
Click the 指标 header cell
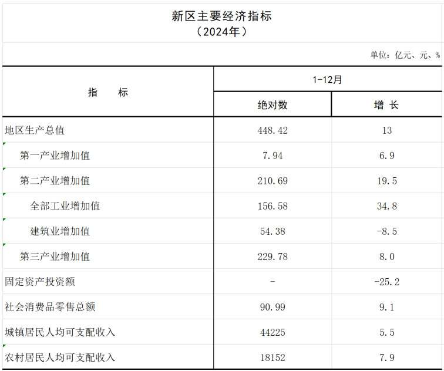pos(108,92)
